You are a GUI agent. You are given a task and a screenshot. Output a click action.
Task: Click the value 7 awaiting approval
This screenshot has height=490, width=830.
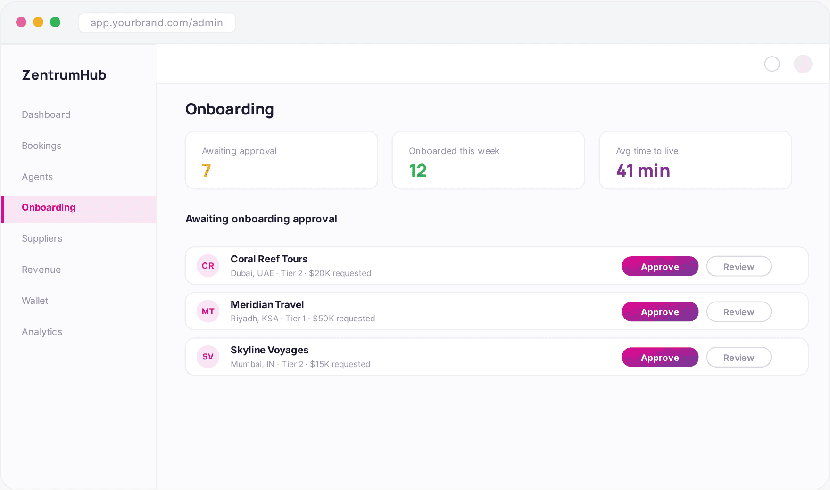pyautogui.click(x=207, y=171)
